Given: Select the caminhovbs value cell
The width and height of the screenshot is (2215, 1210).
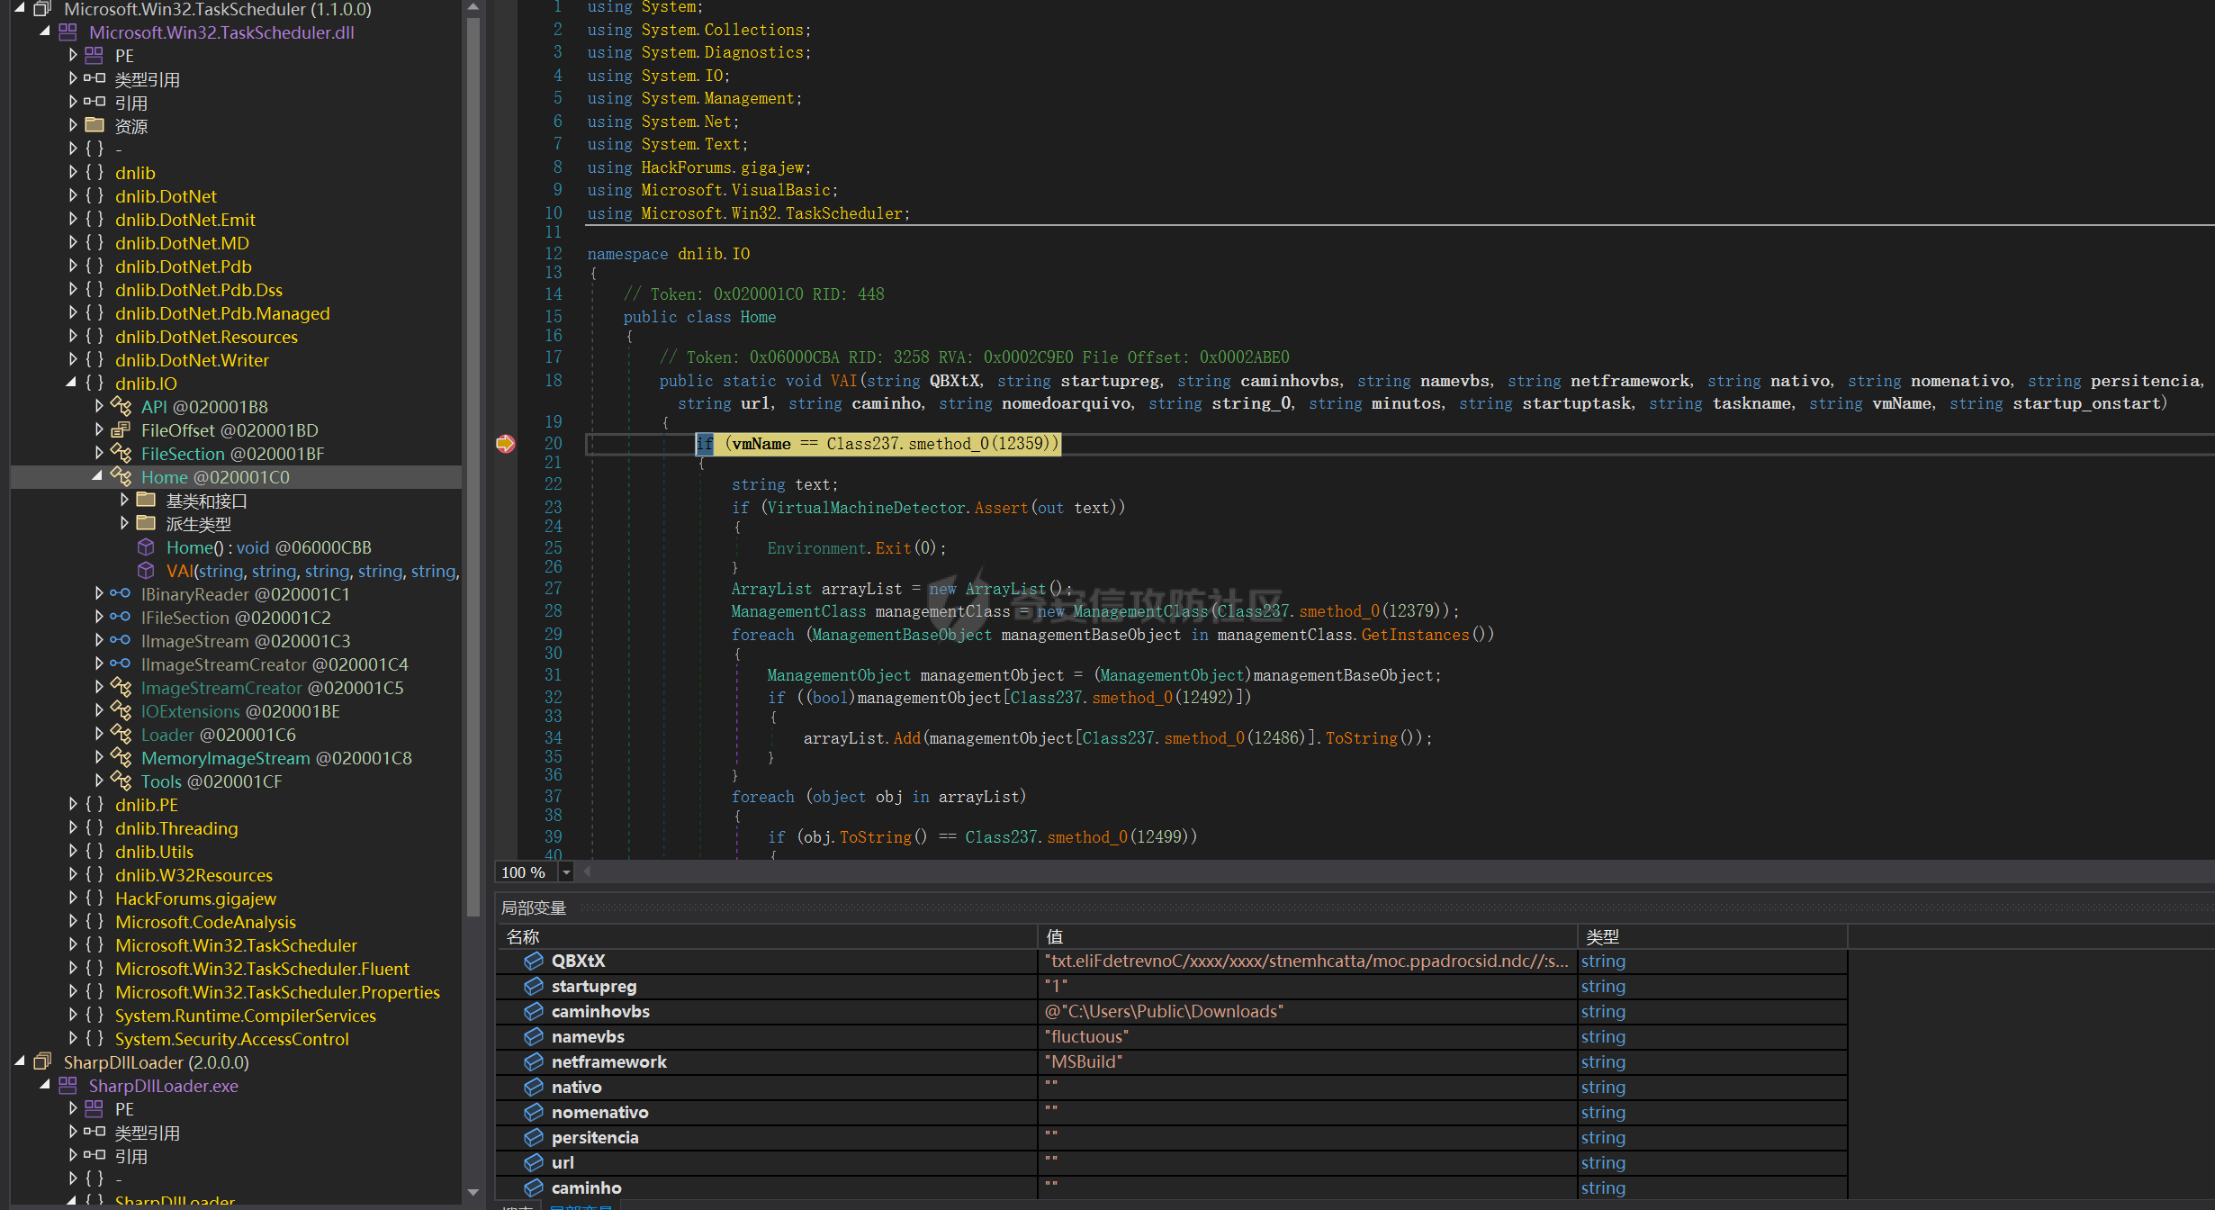Looking at the screenshot, I should click(x=1307, y=1011).
